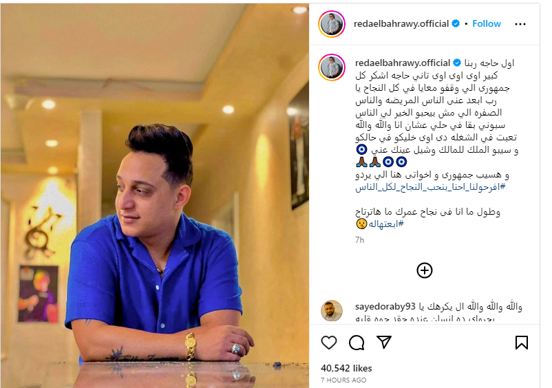Image resolution: width=552 pixels, height=388 pixels.
Task: Open comments via speech bubble icon
Action: (x=357, y=343)
